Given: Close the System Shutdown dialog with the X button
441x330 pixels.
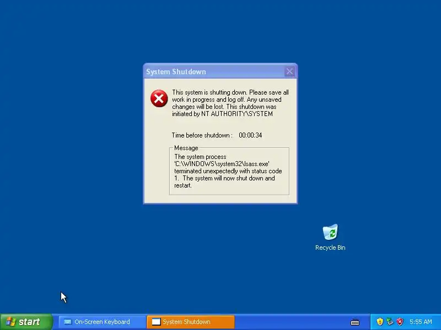Looking at the screenshot, I should (x=289, y=71).
